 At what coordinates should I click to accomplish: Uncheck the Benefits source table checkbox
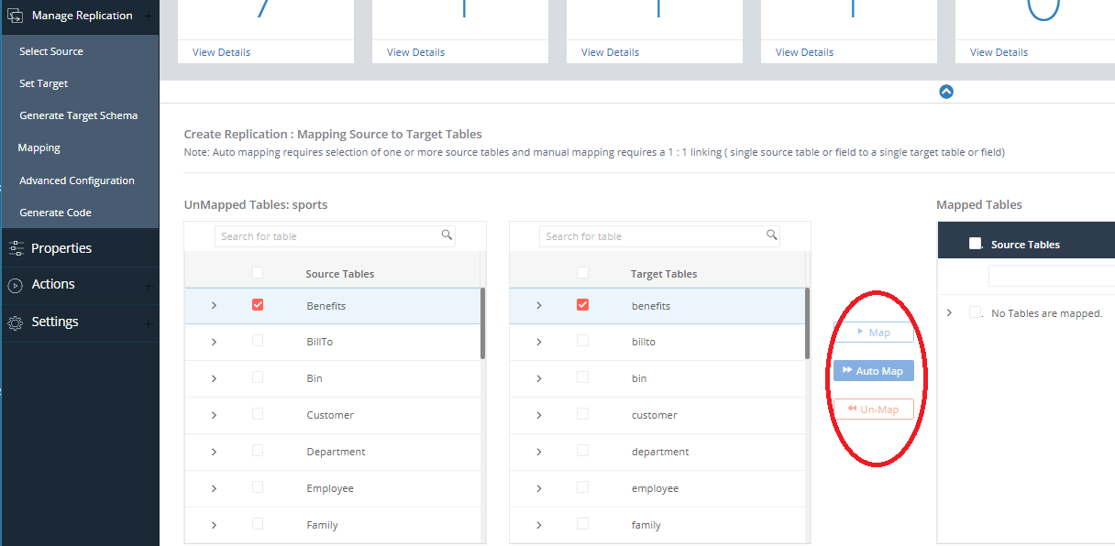(258, 305)
